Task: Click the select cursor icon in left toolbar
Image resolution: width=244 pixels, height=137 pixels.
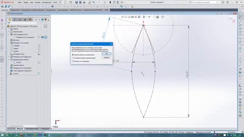Action: point(2,24)
